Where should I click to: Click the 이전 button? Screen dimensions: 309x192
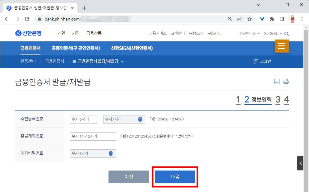coord(129,177)
